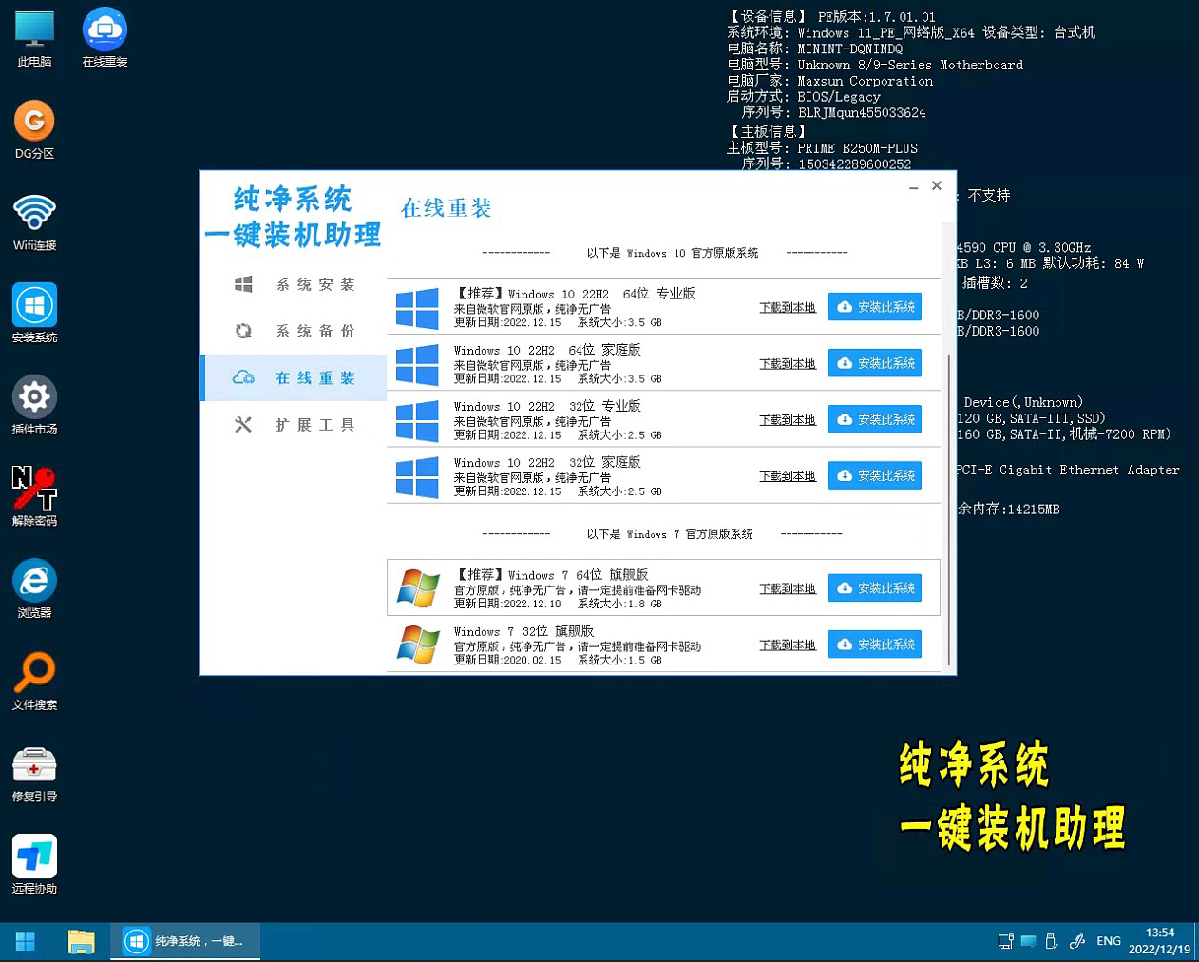This screenshot has width=1199, height=962.
Task: Click the ENG language indicator
Action: tap(1108, 941)
